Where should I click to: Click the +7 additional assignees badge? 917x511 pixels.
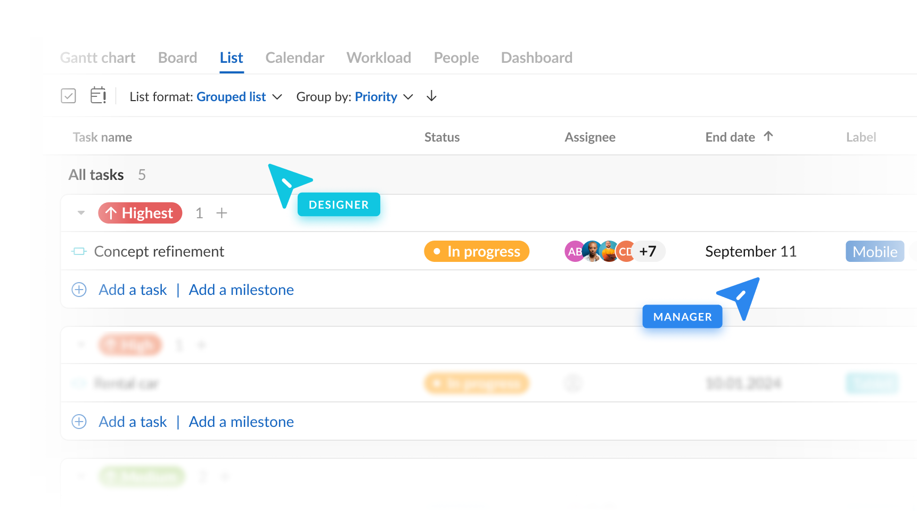click(649, 251)
